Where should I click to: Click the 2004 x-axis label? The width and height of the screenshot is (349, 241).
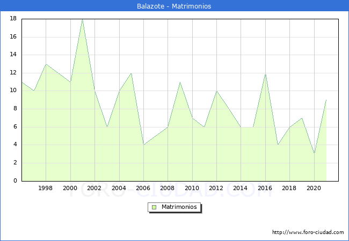tap(119, 188)
